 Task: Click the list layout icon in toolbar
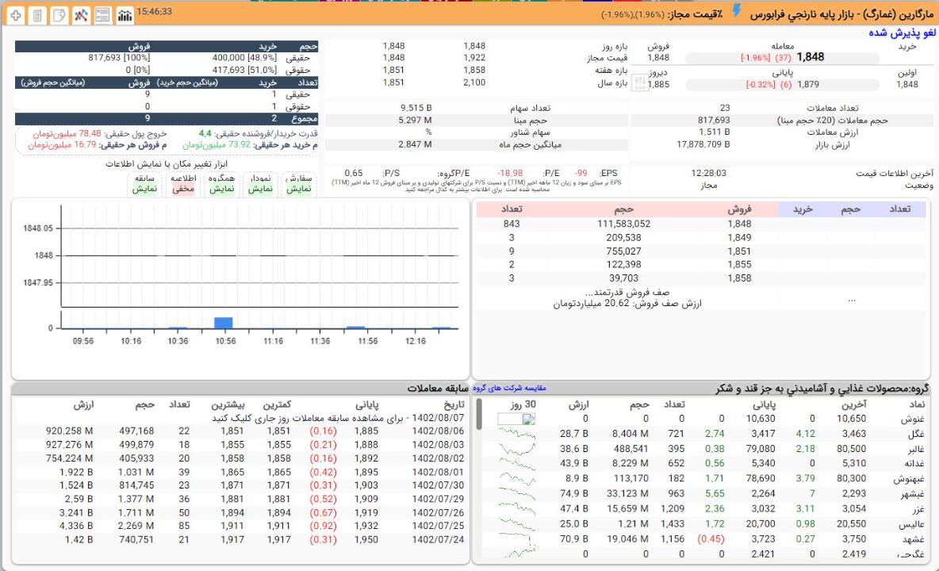click(x=102, y=15)
